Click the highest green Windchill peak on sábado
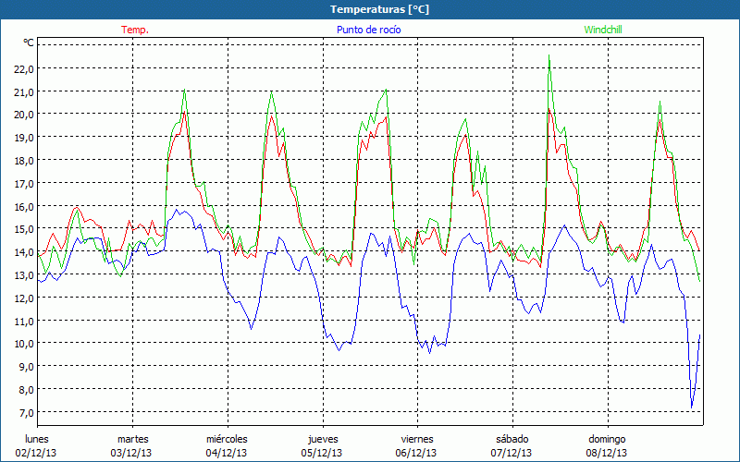 549,56
